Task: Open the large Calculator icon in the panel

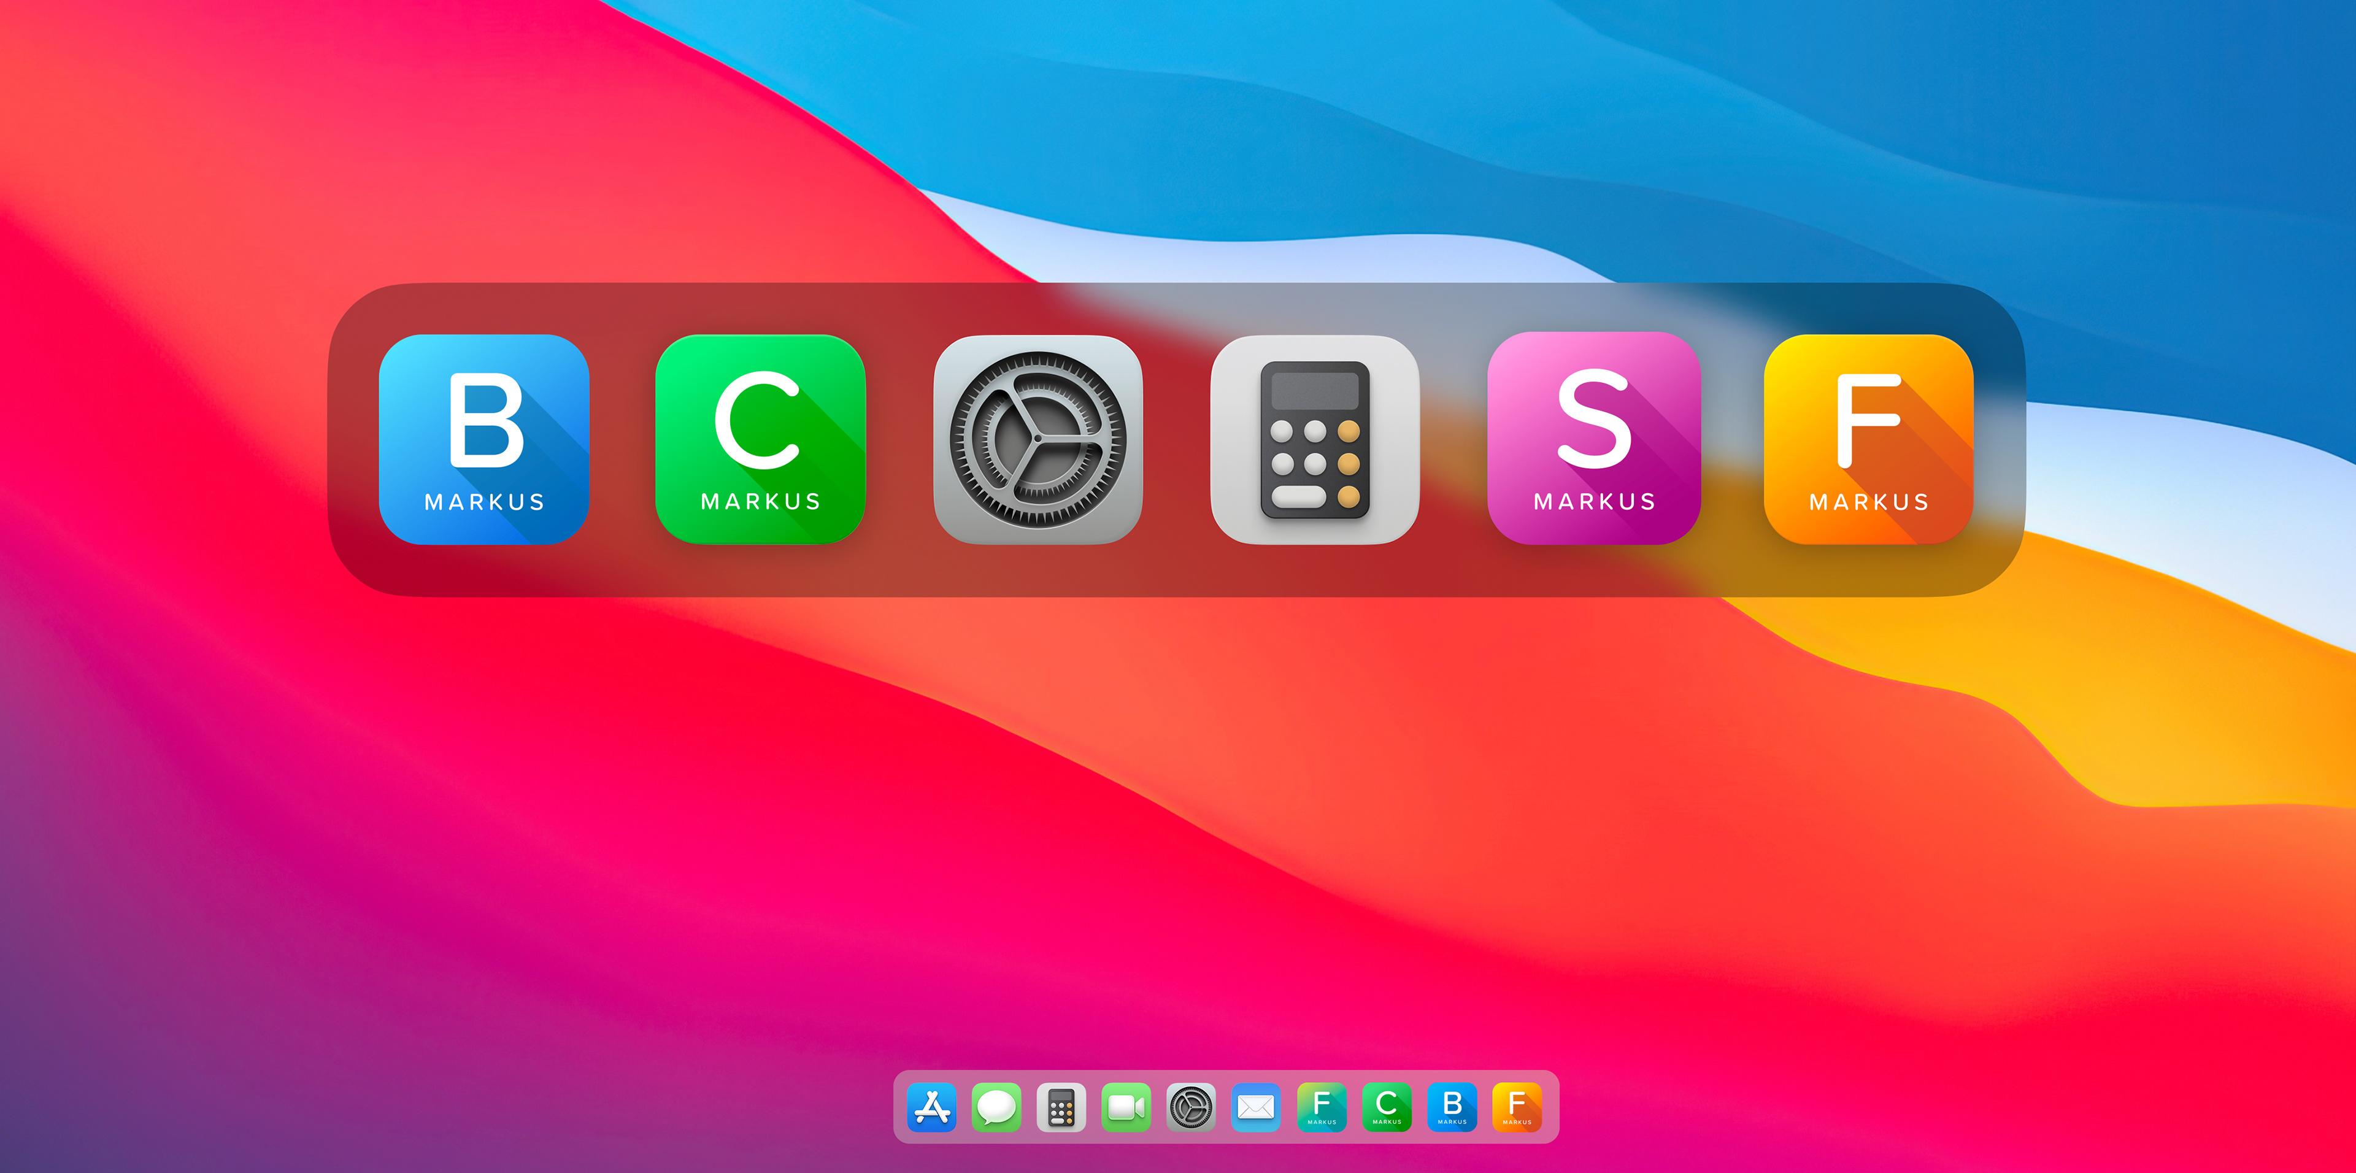Action: [x=1315, y=439]
